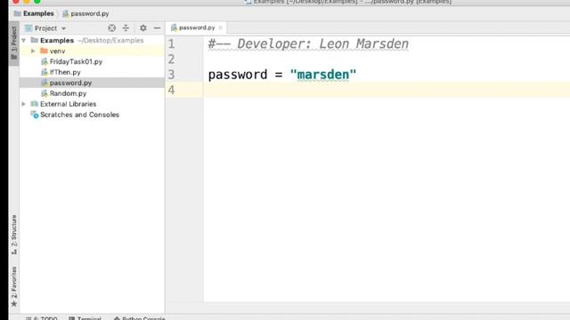Open Random.py in the tree
Screen dimensions: 570x320
68,93
